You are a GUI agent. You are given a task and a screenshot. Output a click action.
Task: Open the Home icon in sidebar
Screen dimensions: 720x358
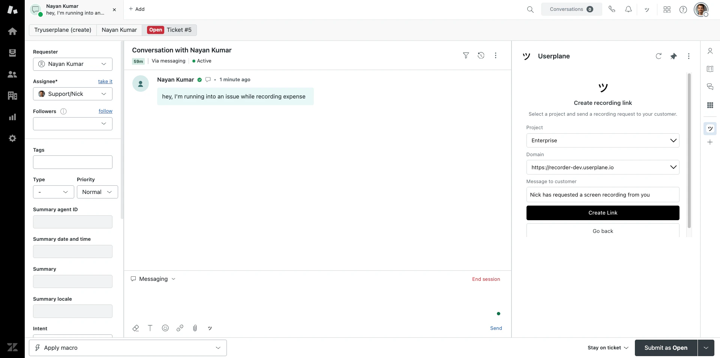[x=12, y=31]
